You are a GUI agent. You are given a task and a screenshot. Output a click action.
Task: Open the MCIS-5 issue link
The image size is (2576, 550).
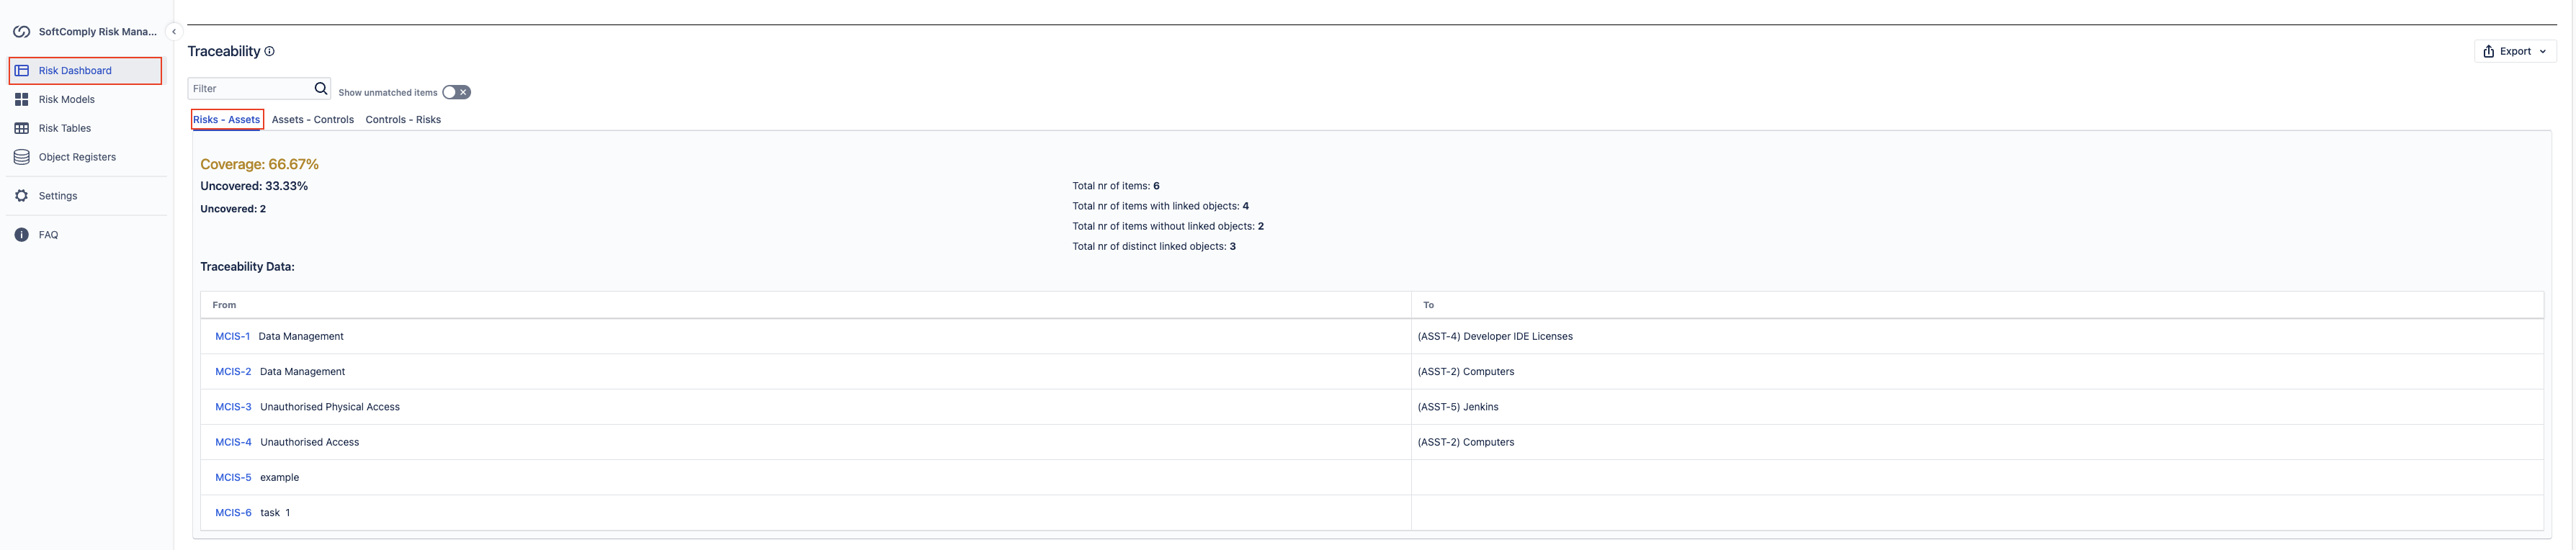pyautogui.click(x=233, y=478)
